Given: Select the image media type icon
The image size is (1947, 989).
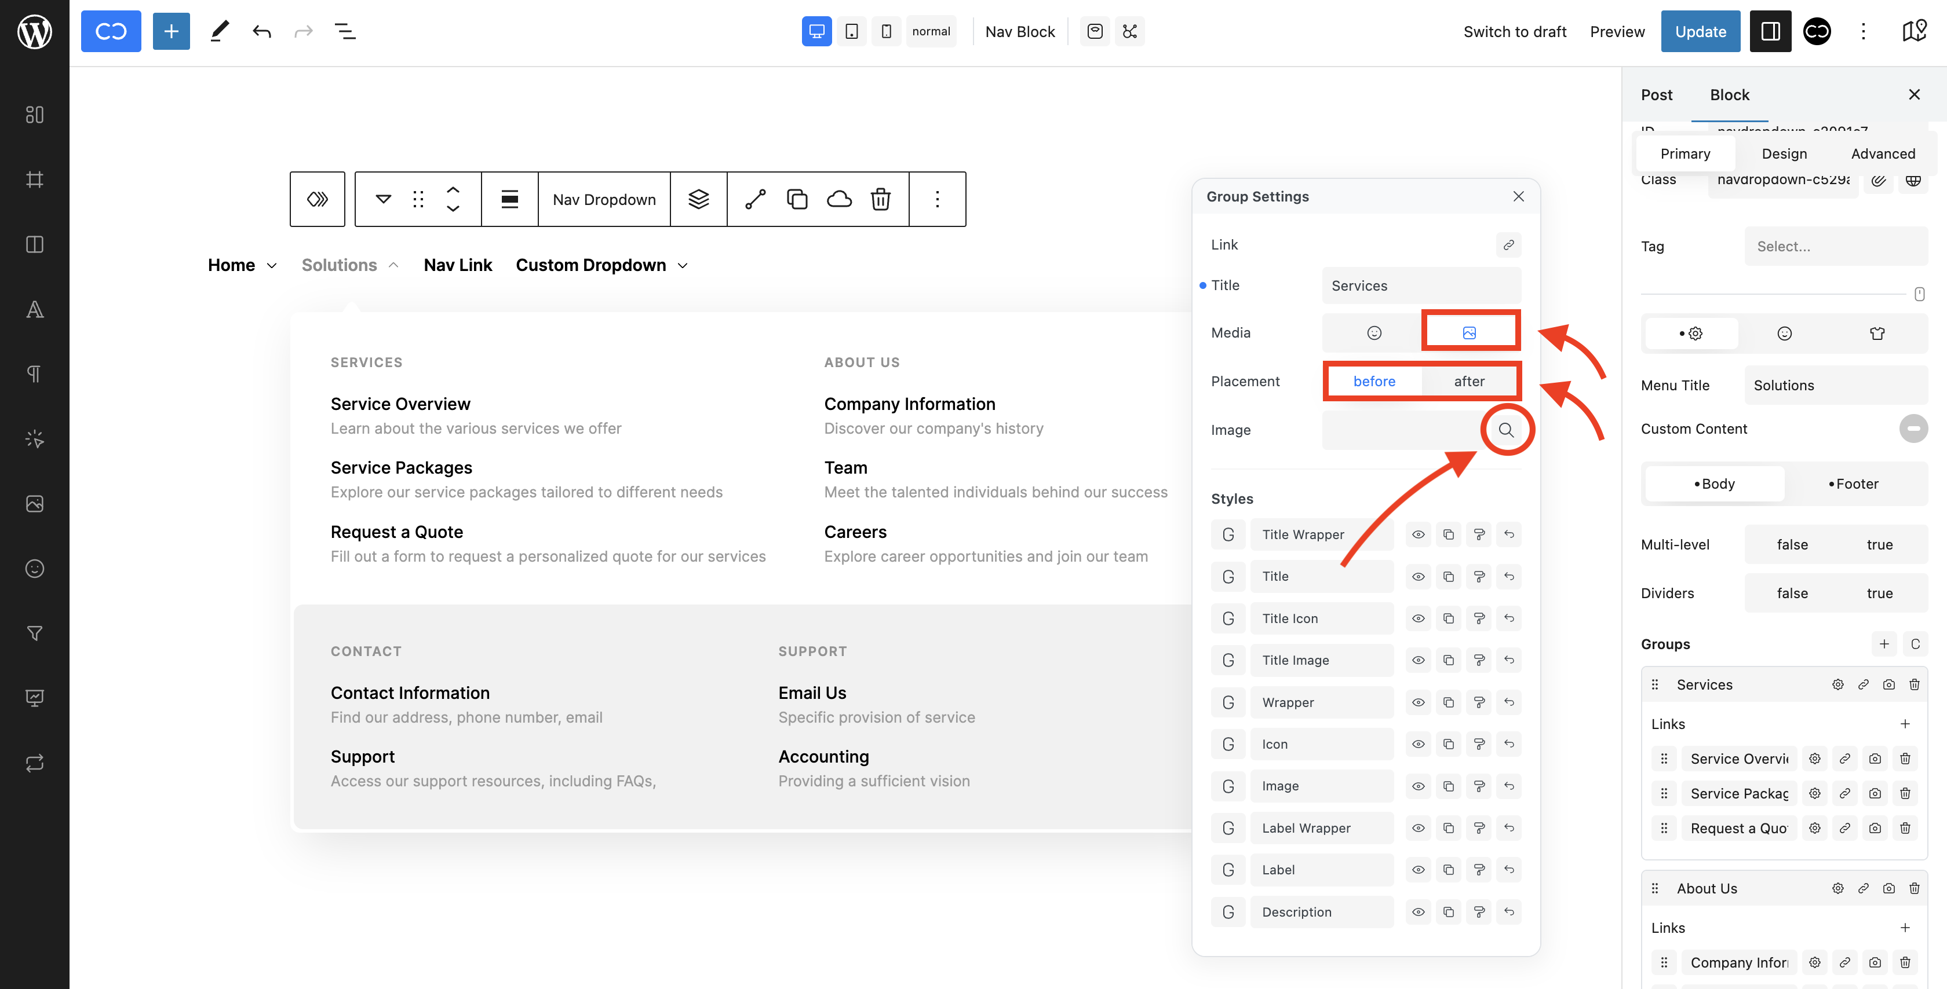Looking at the screenshot, I should pos(1468,332).
